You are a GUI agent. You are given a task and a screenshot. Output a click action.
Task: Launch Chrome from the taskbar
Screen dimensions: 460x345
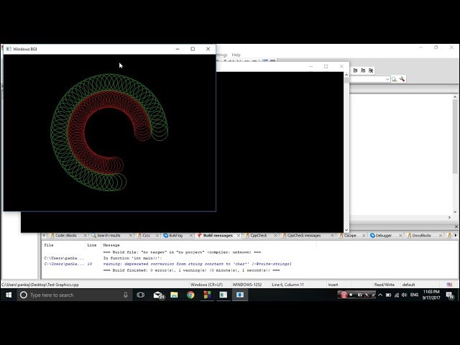[190, 295]
